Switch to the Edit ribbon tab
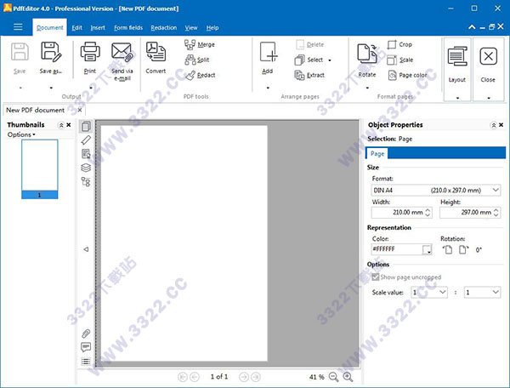This screenshot has height=388, width=510. [77, 28]
